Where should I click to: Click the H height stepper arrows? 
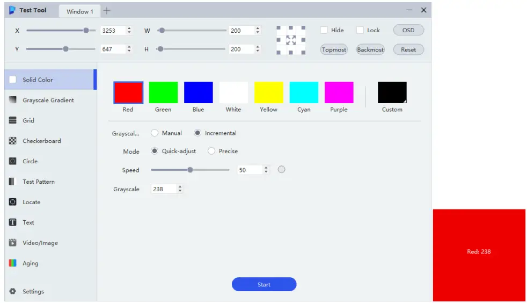coord(258,49)
